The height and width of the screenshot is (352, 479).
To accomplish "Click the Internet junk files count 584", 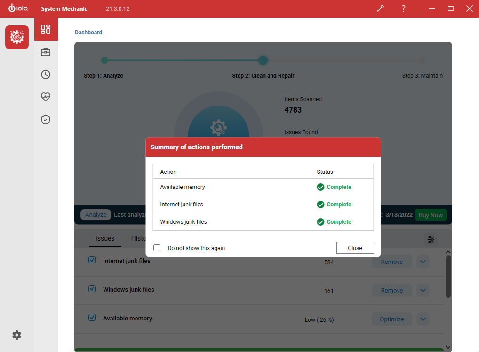I will (329, 262).
